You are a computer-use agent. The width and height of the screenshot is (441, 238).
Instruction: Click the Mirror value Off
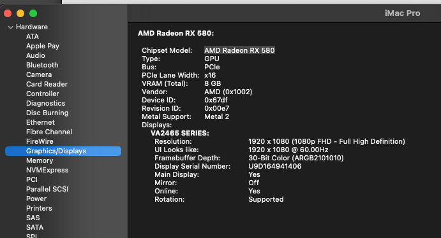coord(254,183)
